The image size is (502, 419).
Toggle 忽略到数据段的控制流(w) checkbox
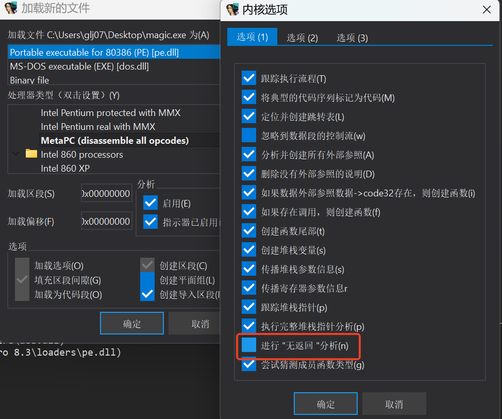[x=249, y=136]
